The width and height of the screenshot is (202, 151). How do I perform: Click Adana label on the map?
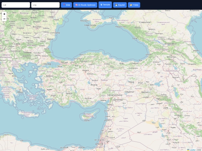click(x=103, y=100)
